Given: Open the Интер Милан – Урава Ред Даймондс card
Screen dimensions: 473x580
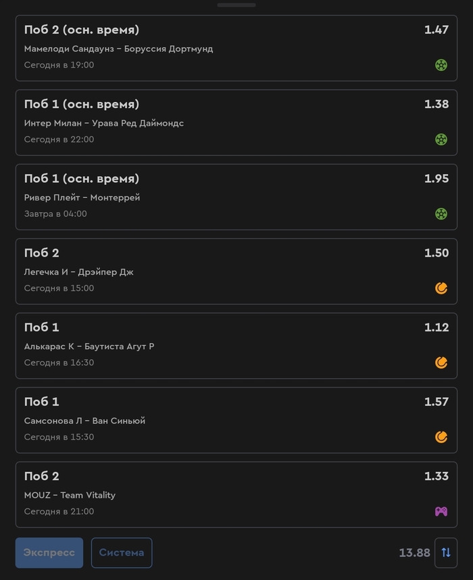Looking at the screenshot, I should click(x=236, y=122).
